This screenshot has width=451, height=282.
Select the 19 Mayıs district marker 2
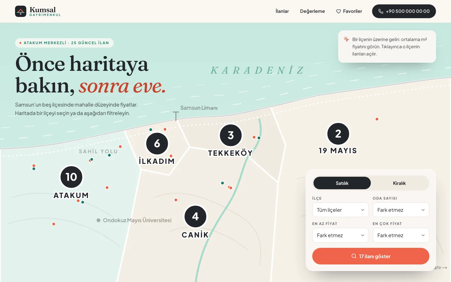[338, 133]
